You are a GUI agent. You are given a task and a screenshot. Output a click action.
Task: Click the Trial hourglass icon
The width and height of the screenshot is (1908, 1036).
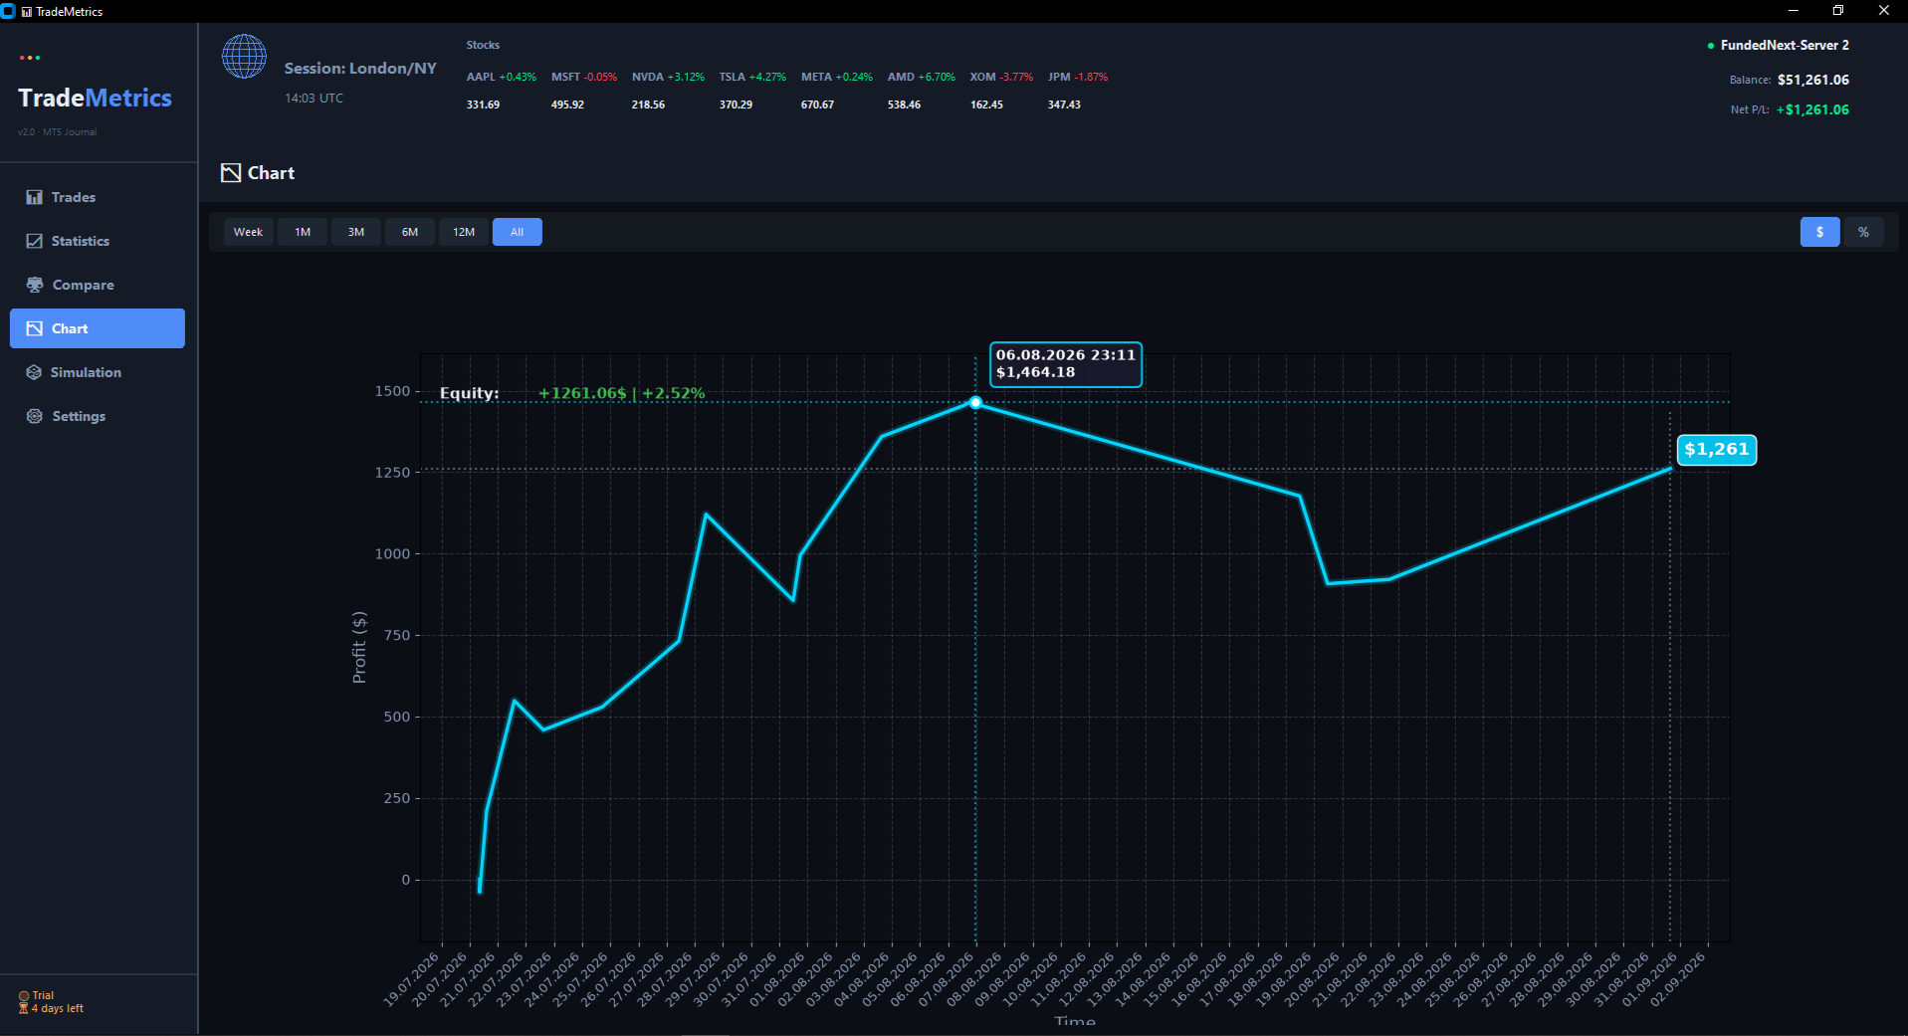pos(24,1008)
